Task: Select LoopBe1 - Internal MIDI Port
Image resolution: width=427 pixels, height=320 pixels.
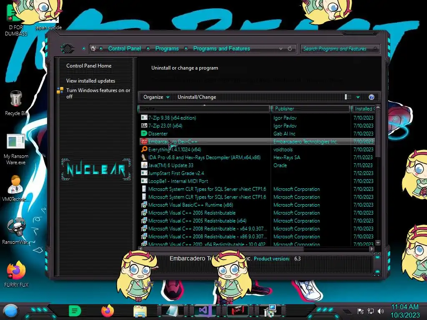Action: click(257, 181)
